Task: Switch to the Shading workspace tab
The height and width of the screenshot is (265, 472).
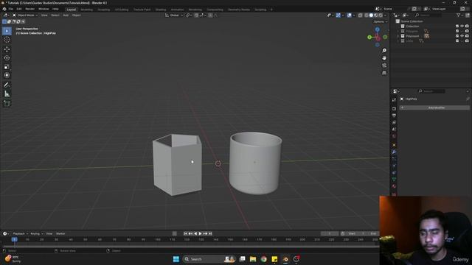Action: click(x=161, y=10)
